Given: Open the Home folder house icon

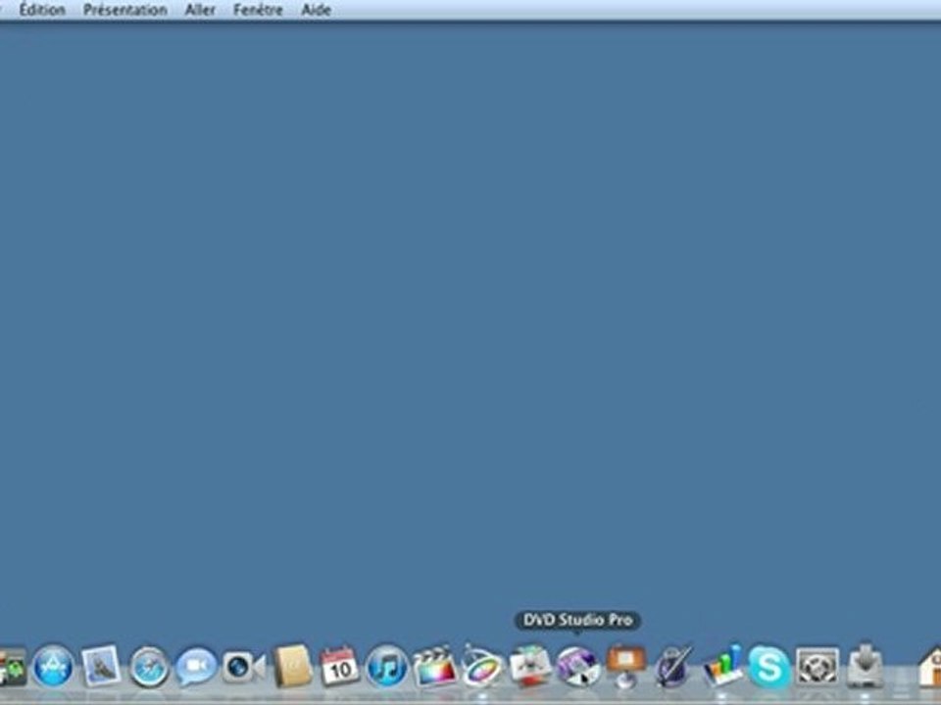Looking at the screenshot, I should [929, 666].
